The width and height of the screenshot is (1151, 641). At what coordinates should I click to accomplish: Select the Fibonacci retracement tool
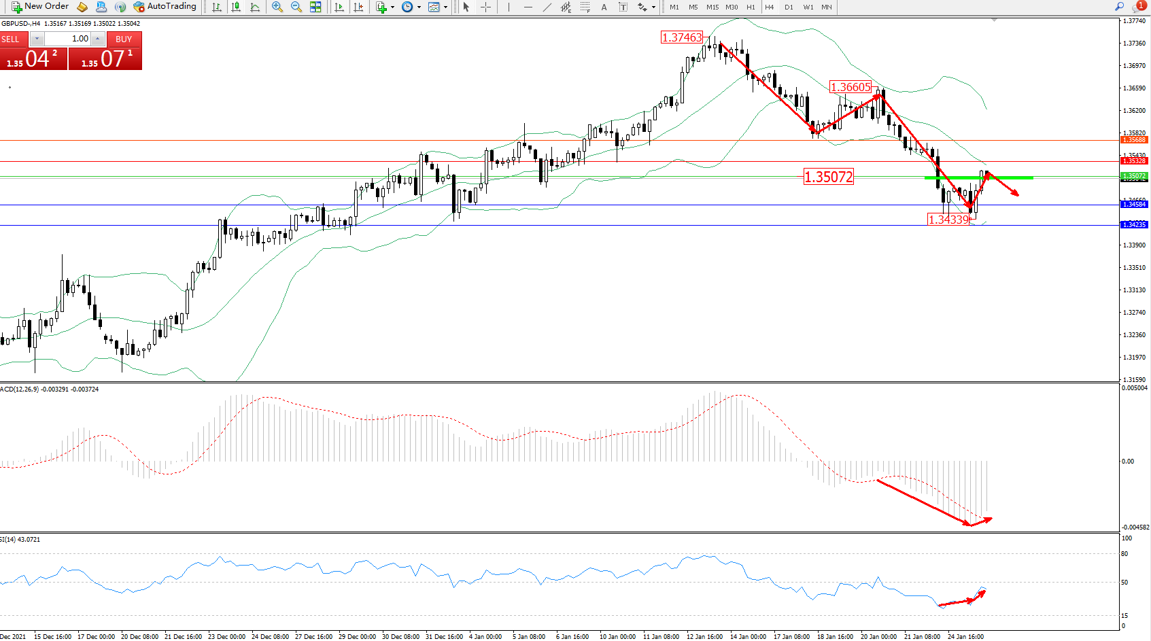click(x=585, y=7)
